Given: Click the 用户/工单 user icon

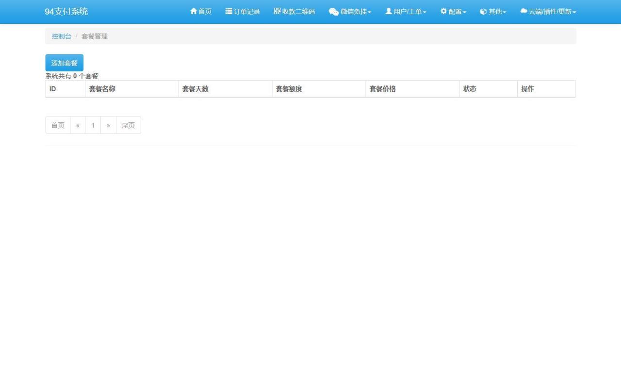Looking at the screenshot, I should pos(388,12).
